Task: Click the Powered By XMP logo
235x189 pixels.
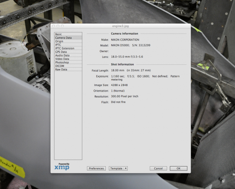Action: pyautogui.click(x=62, y=167)
